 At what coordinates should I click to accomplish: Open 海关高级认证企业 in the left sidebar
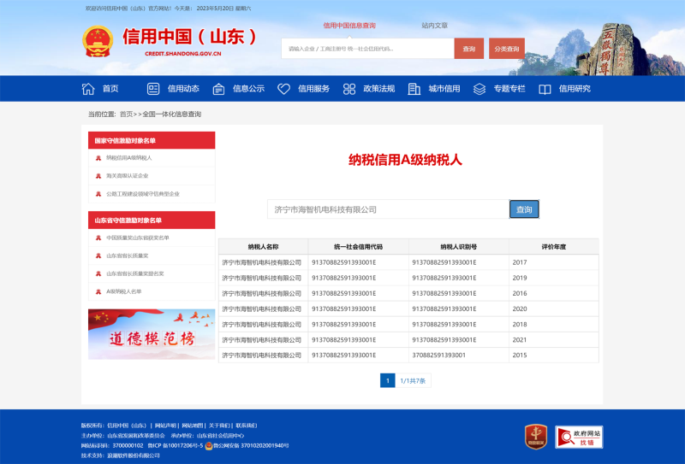coord(127,176)
